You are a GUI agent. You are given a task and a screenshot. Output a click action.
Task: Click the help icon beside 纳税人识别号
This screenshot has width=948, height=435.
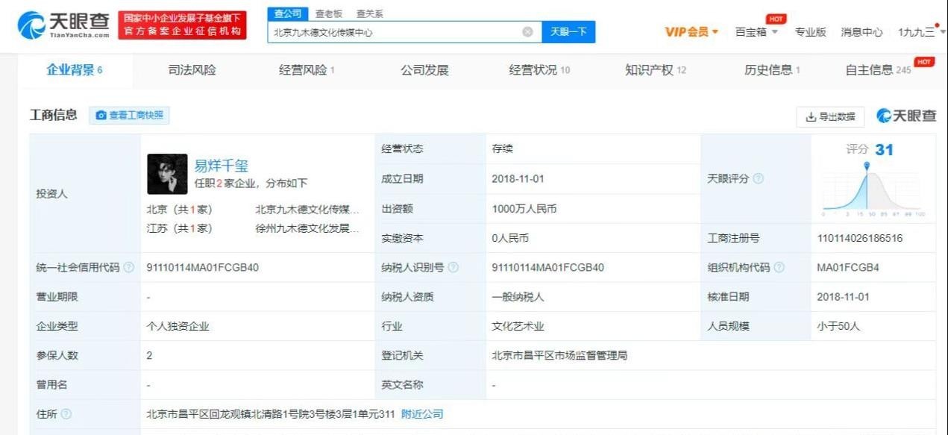tap(453, 267)
